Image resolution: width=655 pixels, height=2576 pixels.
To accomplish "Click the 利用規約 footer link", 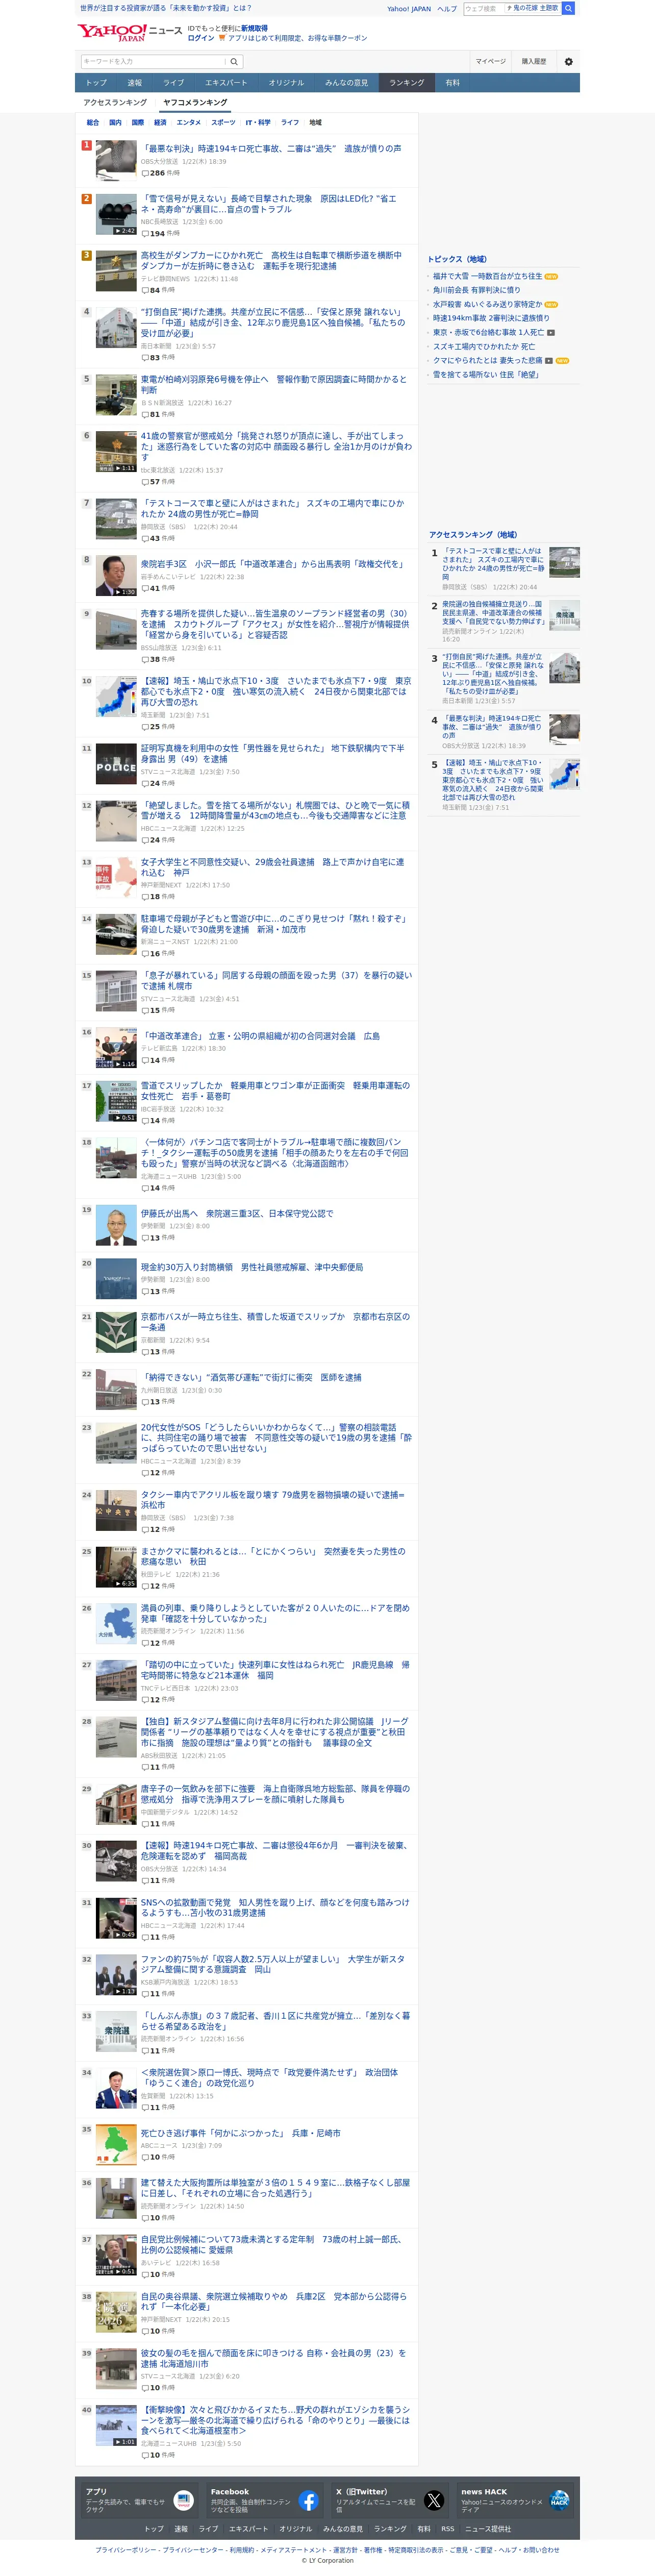I will pos(241,2549).
